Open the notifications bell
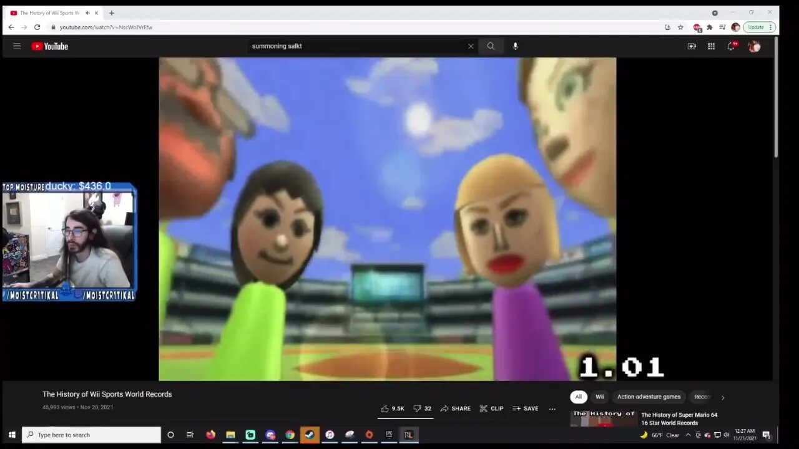The height and width of the screenshot is (449, 799). point(731,46)
